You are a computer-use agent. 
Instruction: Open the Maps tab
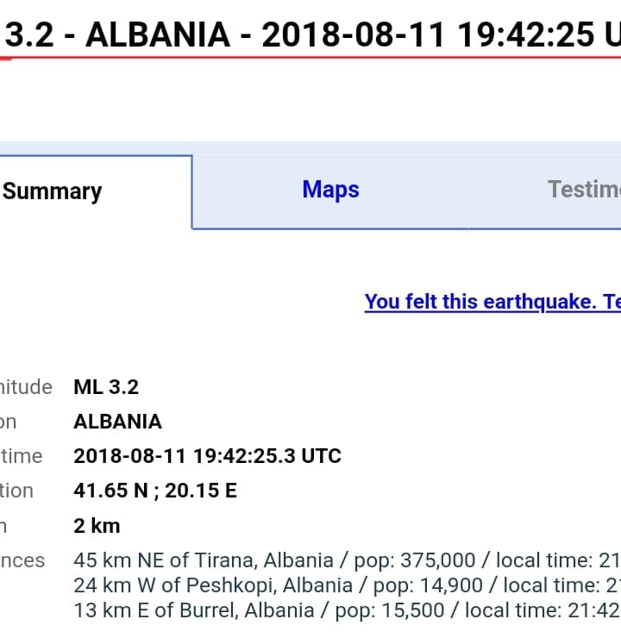(x=330, y=190)
